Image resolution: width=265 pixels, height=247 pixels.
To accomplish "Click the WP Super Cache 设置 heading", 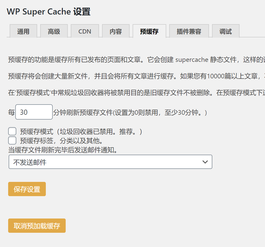I will [49, 12].
